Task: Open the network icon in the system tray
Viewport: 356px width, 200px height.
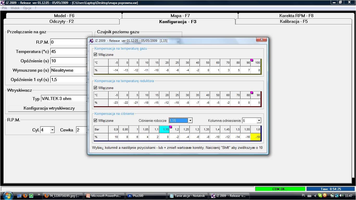Action: coord(337,196)
